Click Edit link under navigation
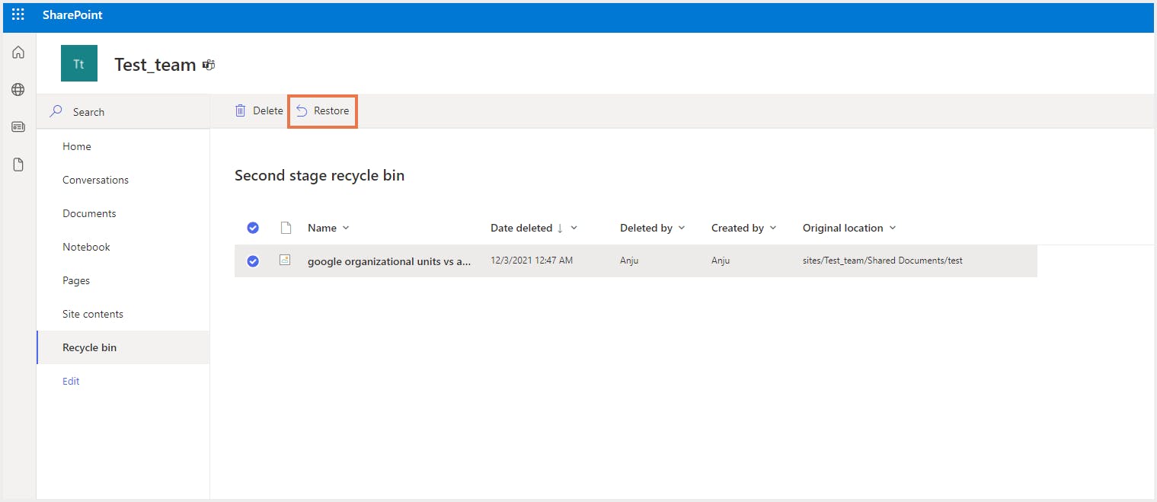The height and width of the screenshot is (502, 1157). pyautogui.click(x=71, y=381)
